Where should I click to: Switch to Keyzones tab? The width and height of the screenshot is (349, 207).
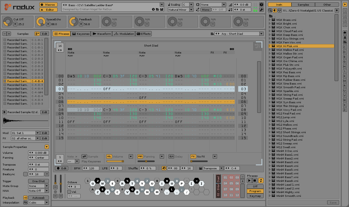pyautogui.click(x=81, y=34)
